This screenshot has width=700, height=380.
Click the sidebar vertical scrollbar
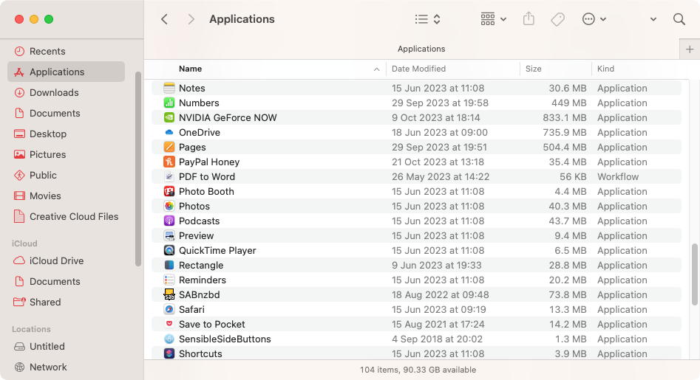[x=138, y=168]
